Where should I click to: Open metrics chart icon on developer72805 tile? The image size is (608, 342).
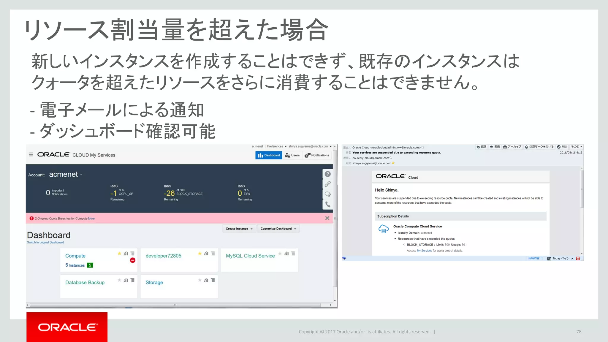pos(206,254)
